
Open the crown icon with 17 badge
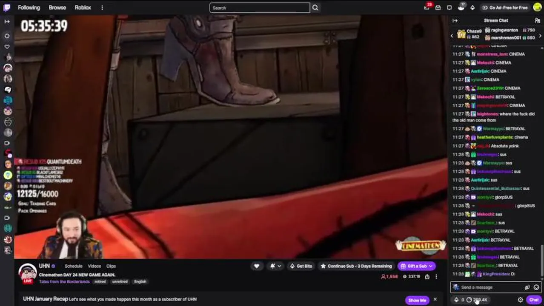[x=461, y=7]
